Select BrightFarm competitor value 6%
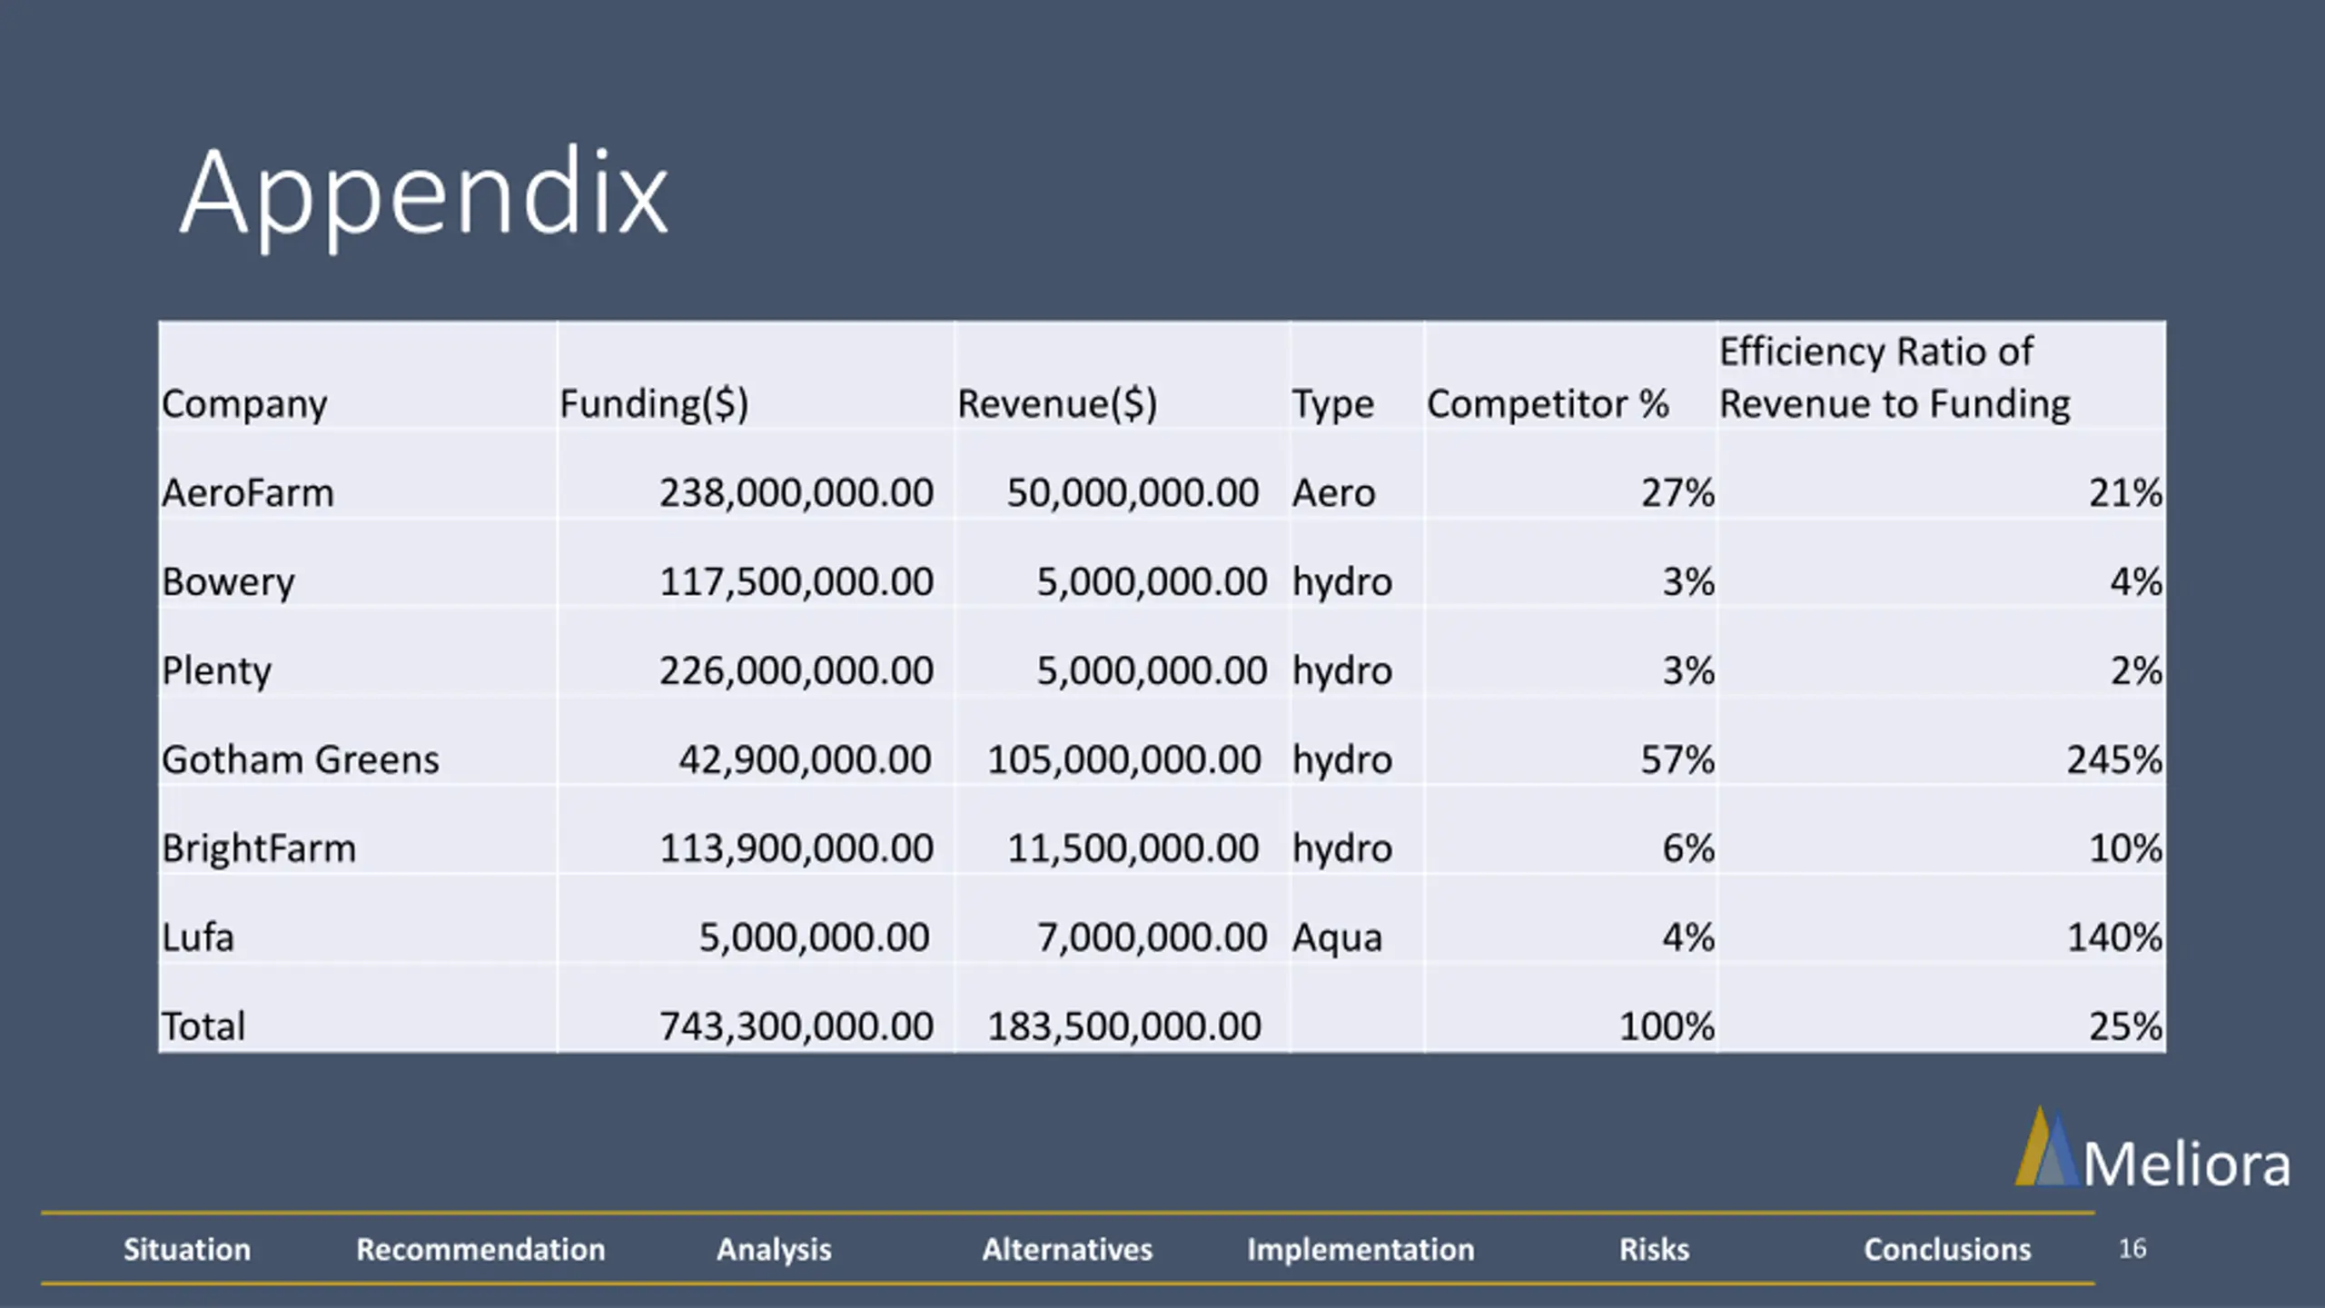The image size is (2325, 1308). (x=1688, y=848)
